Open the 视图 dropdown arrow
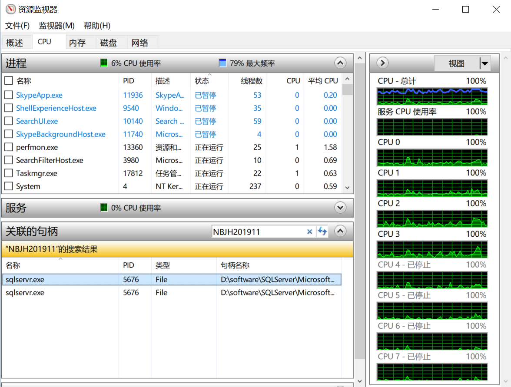The image size is (511, 387). tap(485, 63)
